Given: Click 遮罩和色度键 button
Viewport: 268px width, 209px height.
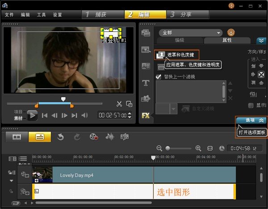Looking at the screenshot, I should (x=176, y=54).
